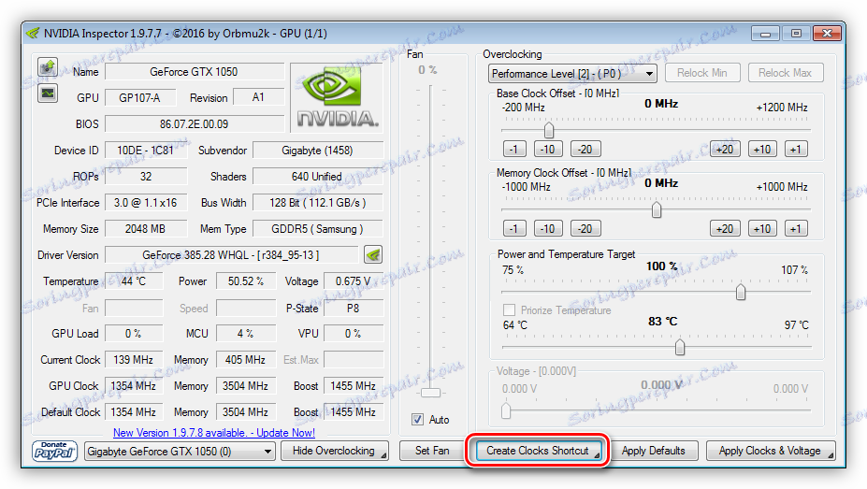This screenshot has height=489, width=867.
Task: Click the Memory Clock Offset slider handle
Action: point(657,210)
